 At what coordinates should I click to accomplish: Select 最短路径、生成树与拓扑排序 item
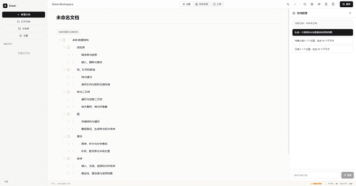(98, 129)
